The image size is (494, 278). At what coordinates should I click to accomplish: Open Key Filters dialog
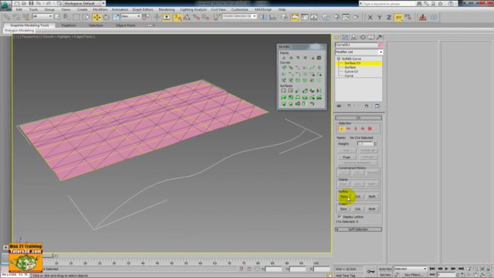click(x=414, y=275)
